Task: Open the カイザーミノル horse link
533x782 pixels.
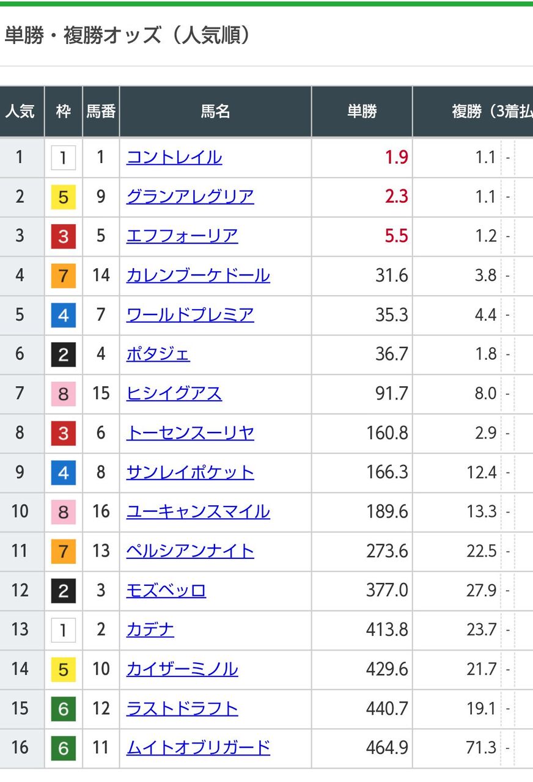Action: [x=182, y=669]
